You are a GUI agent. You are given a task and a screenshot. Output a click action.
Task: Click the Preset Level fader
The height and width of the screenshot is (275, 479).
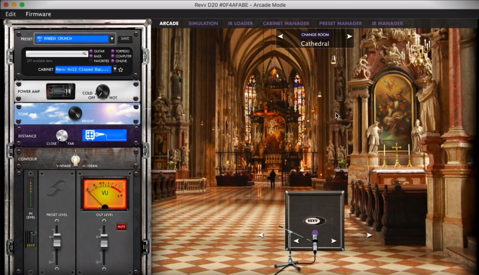57,240
